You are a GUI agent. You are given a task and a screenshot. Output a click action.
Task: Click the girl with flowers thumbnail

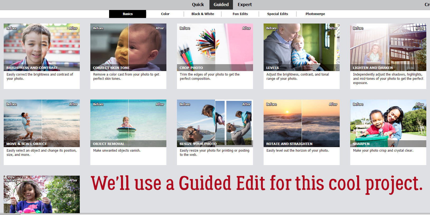[x=42, y=194]
